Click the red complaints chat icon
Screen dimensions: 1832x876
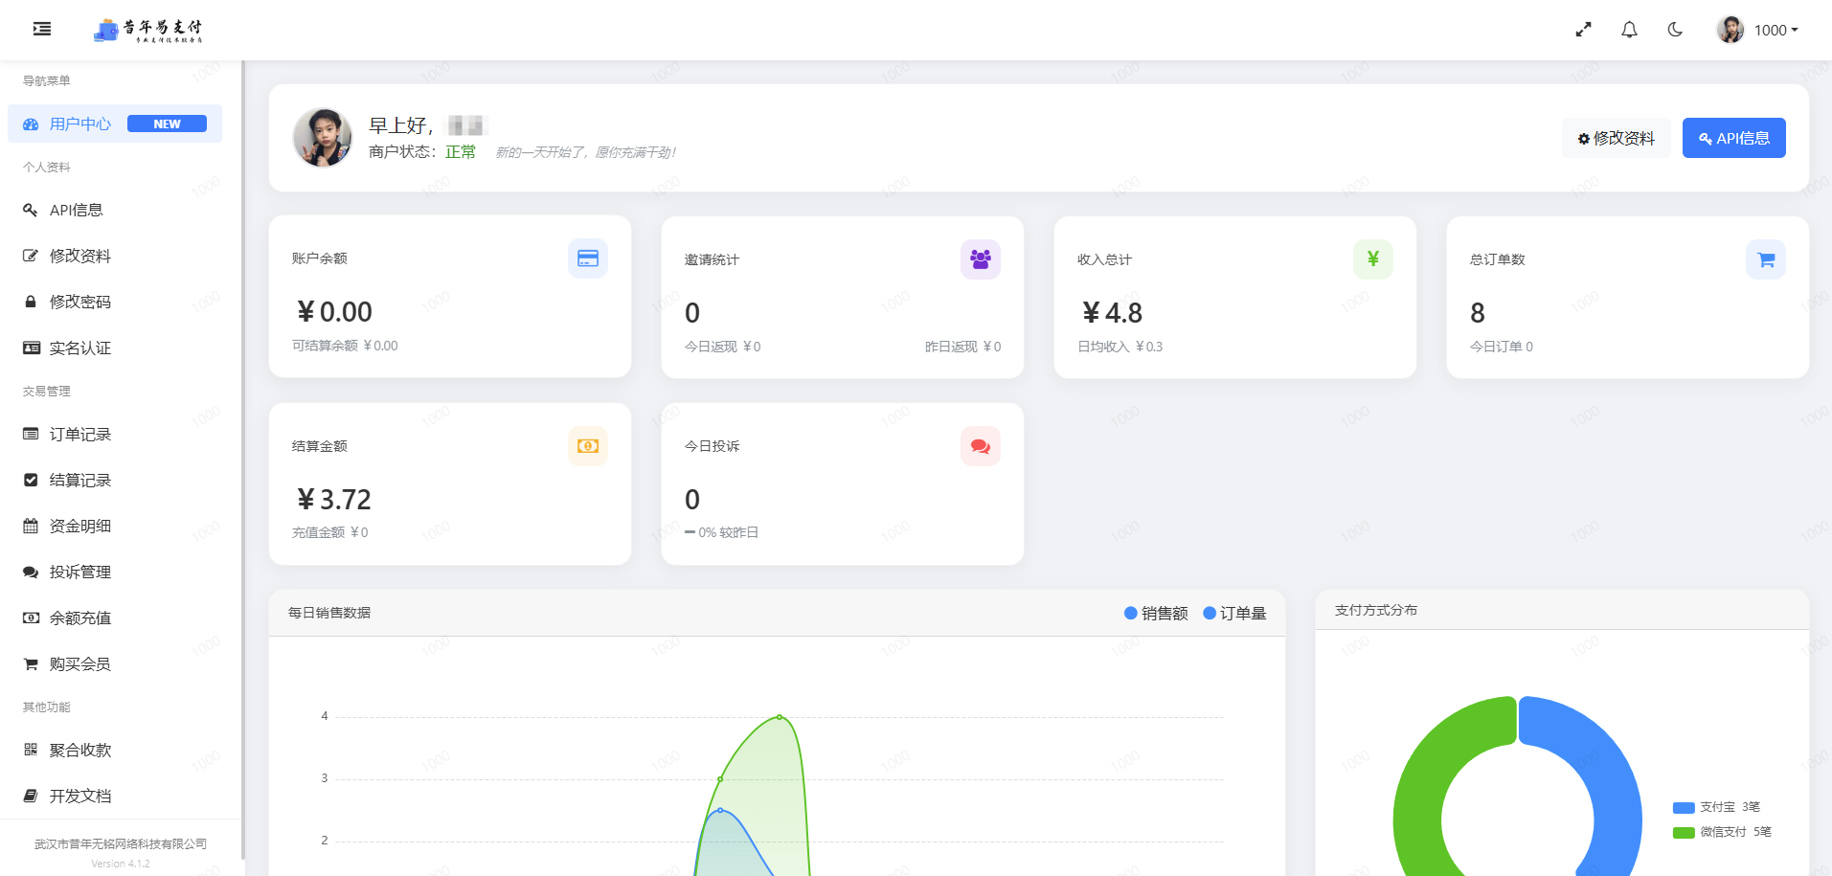click(980, 446)
